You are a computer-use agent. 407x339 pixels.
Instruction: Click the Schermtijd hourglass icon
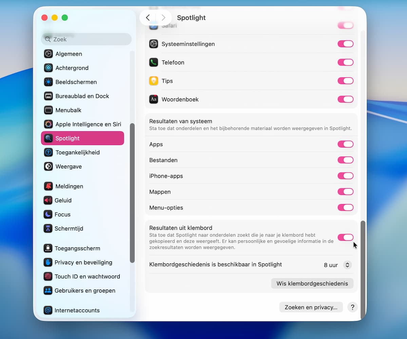(48, 228)
